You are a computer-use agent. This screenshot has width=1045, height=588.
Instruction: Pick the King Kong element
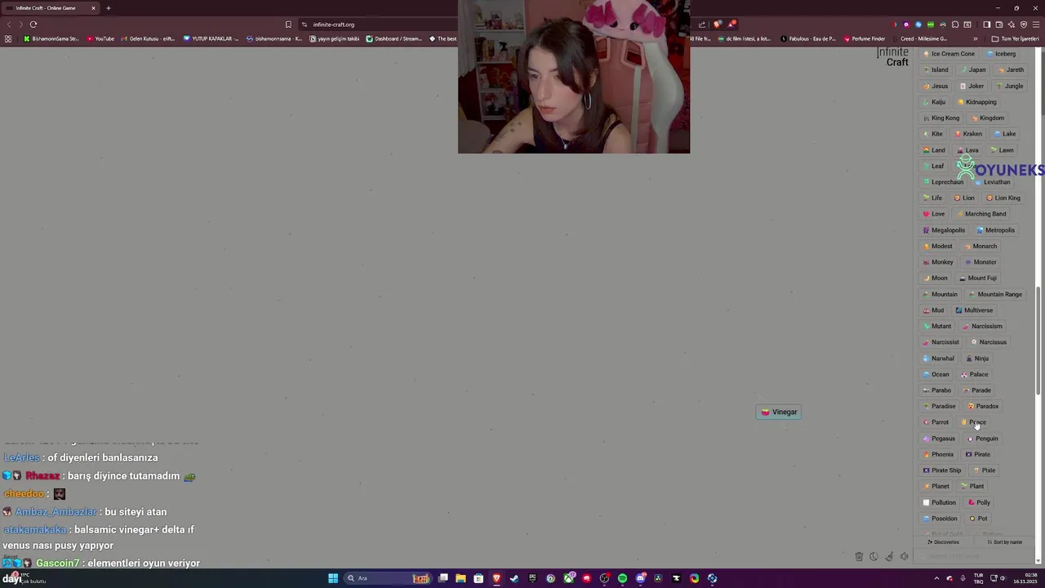coord(941,118)
